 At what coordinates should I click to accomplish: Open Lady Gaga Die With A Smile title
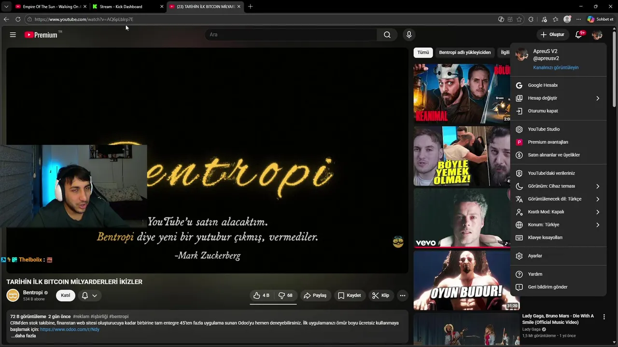point(558,319)
